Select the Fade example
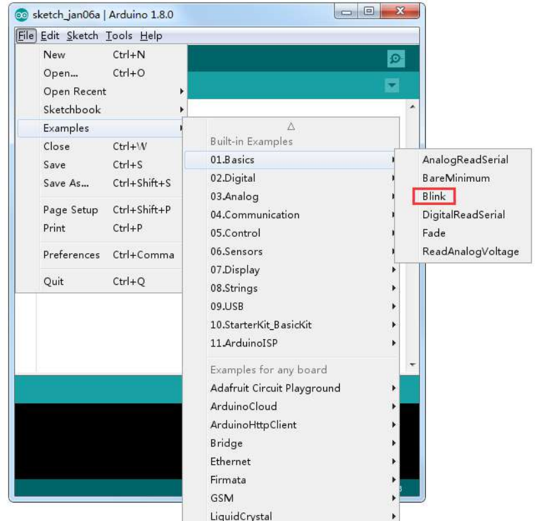Screen dimensions: 547x521 [x=464, y=233]
